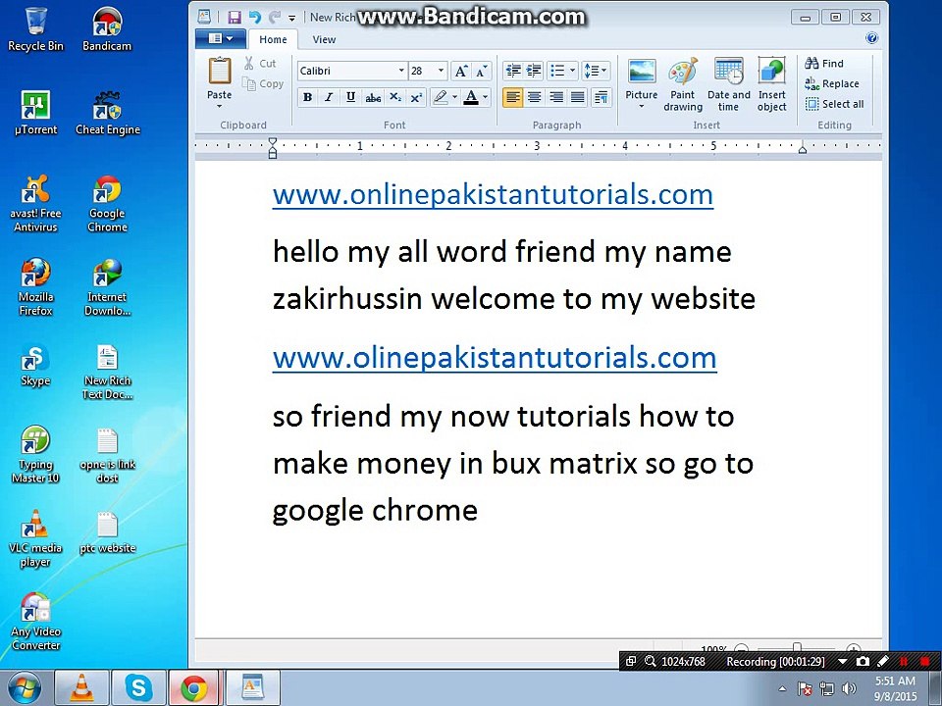Open the www.olinepakistantutorials.com link
Image resolution: width=942 pixels, height=706 pixels.
(495, 358)
